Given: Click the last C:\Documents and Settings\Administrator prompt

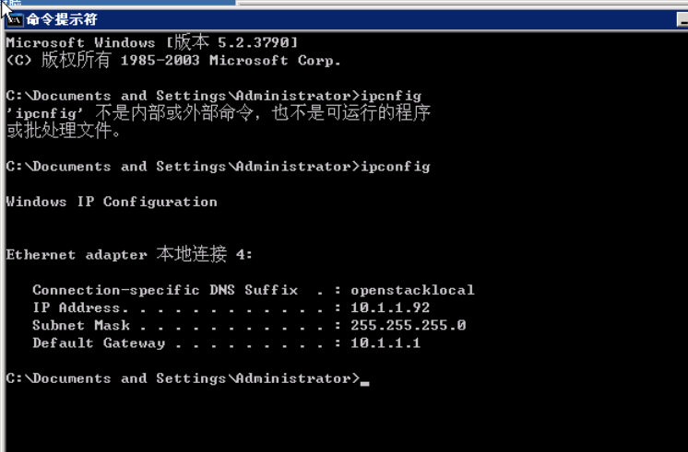Looking at the screenshot, I should [x=182, y=378].
